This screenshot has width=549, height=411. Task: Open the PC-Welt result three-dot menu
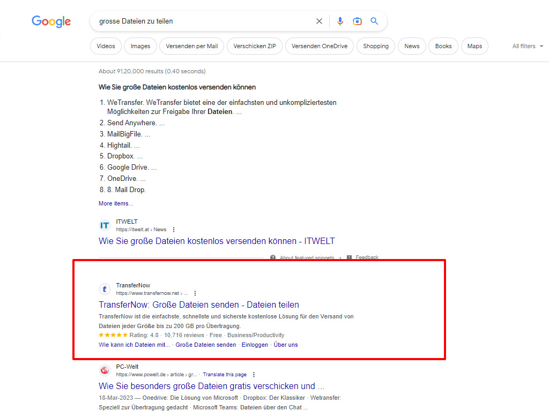coord(254,375)
